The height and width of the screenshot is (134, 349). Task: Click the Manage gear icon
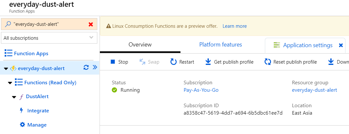tap(22, 125)
